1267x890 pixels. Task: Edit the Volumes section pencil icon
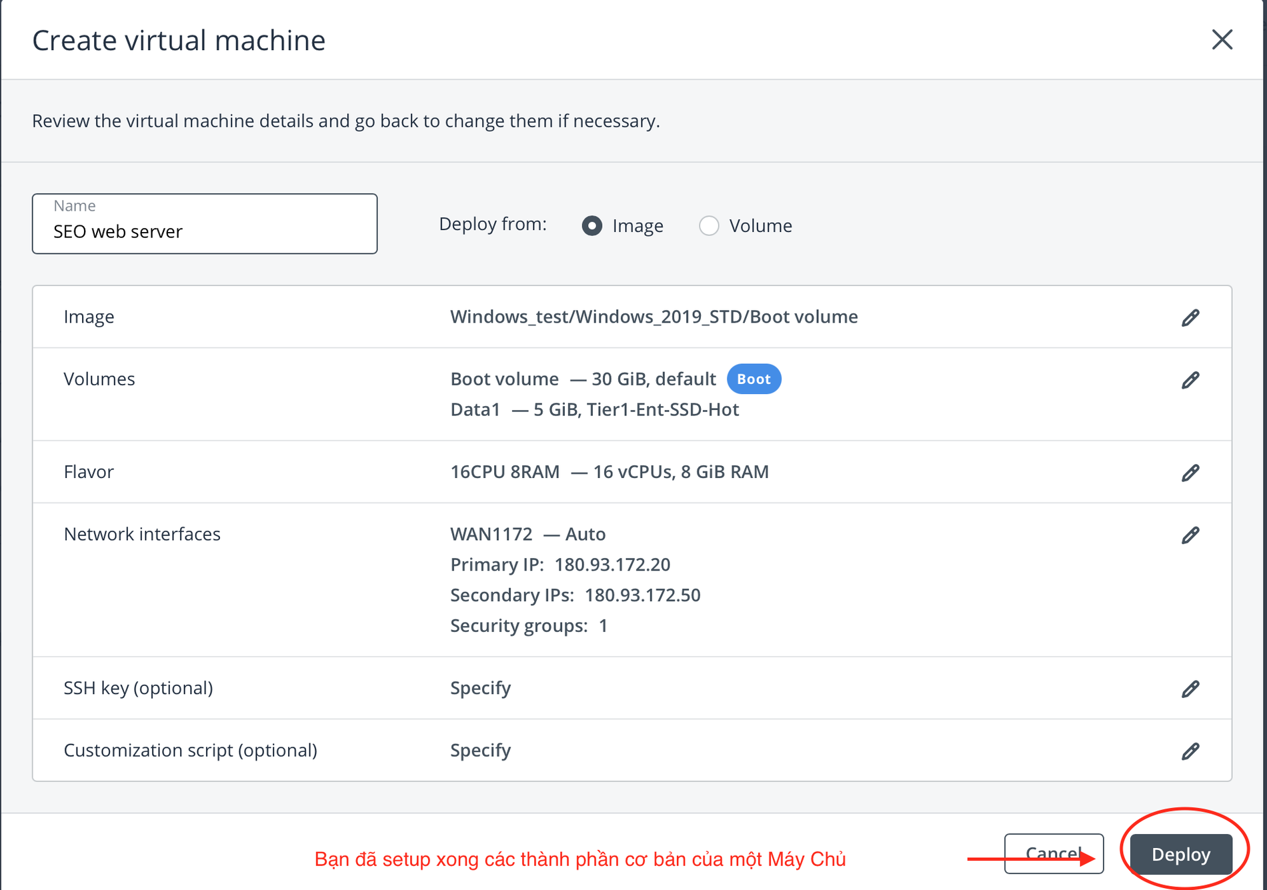(1191, 380)
